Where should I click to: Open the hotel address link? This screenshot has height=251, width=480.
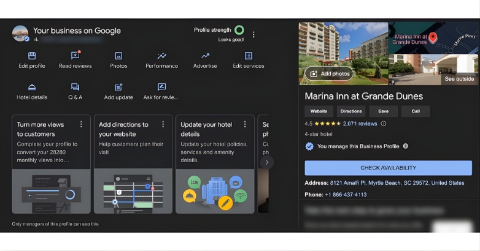397,183
